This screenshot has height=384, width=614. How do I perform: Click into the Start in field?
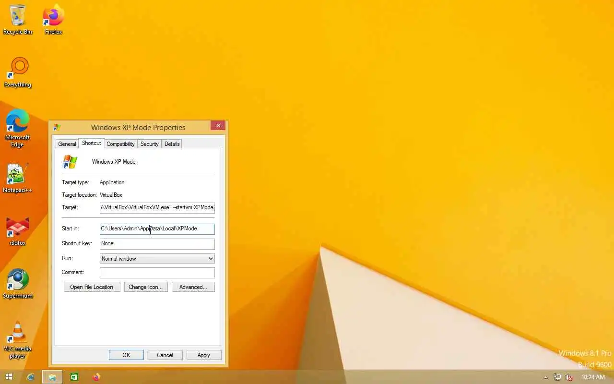[157, 229]
